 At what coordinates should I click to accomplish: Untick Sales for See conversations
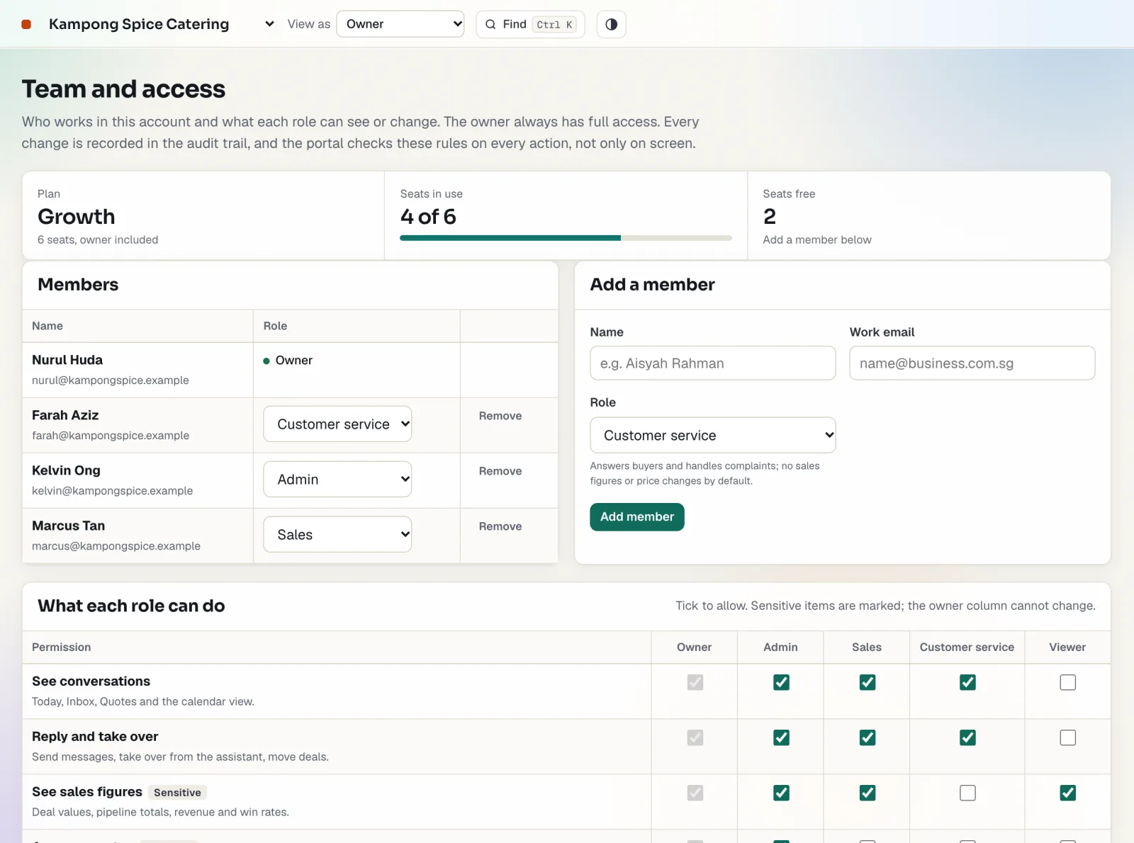click(867, 682)
